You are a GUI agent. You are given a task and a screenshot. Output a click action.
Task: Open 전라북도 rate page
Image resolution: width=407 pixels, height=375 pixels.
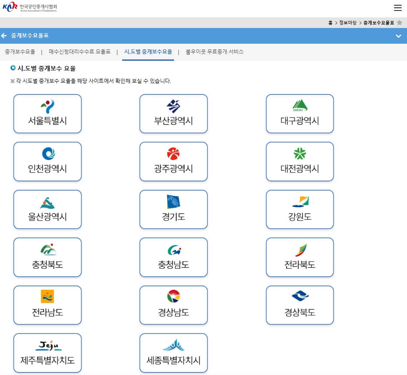(x=300, y=257)
